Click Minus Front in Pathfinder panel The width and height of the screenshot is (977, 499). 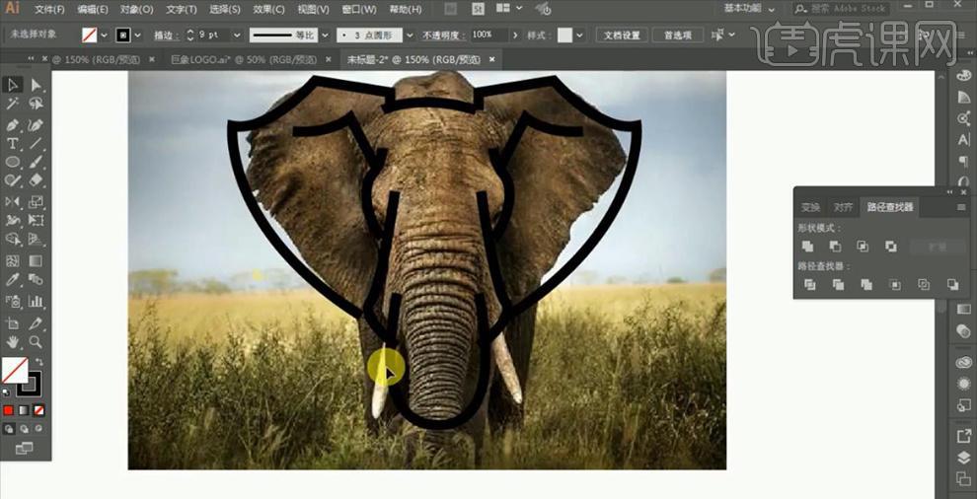coord(836,247)
